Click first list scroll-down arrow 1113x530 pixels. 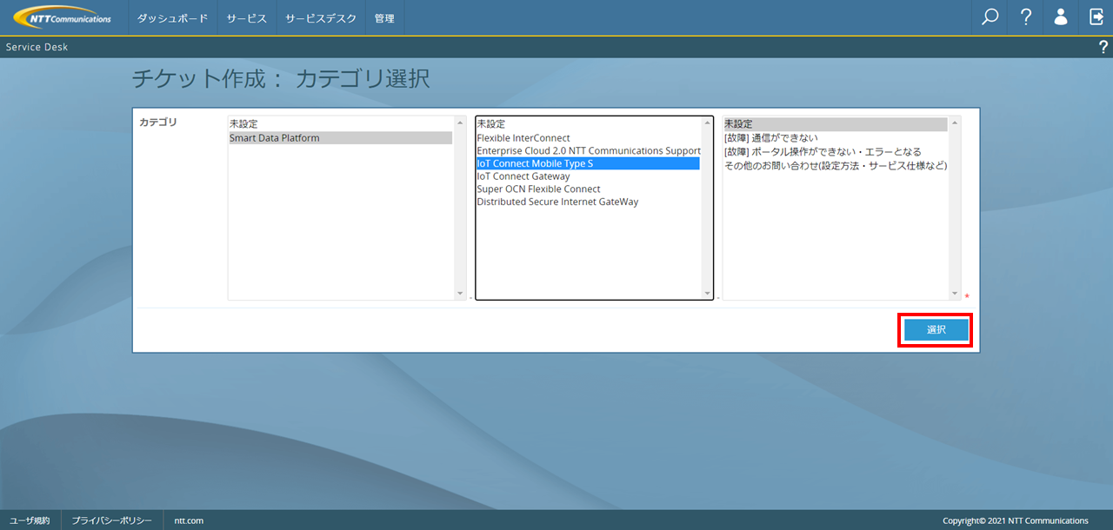click(x=460, y=294)
